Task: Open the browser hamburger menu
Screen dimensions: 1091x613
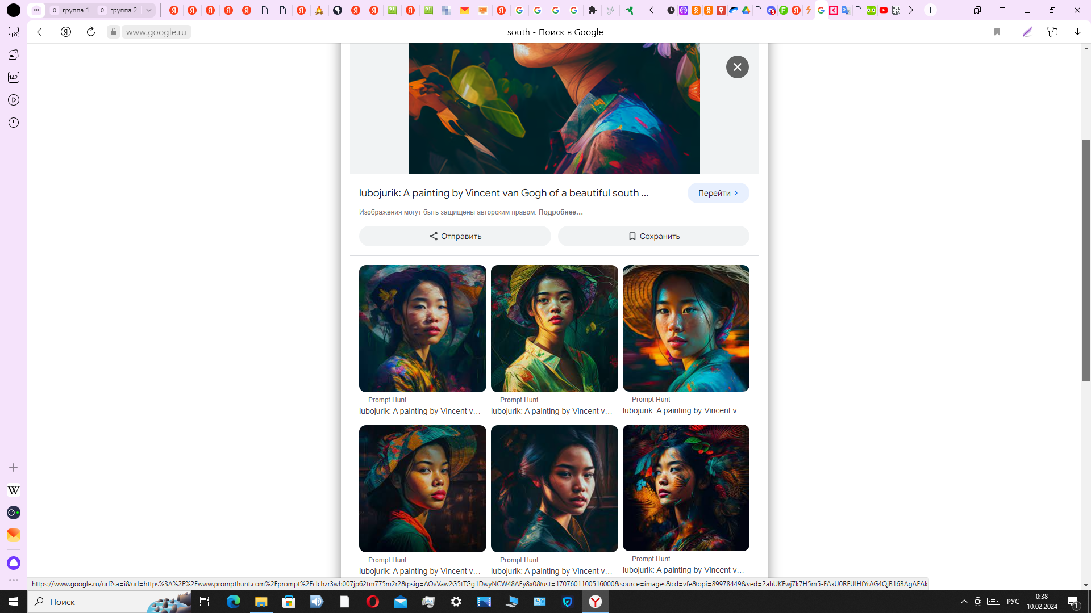Action: [1002, 10]
